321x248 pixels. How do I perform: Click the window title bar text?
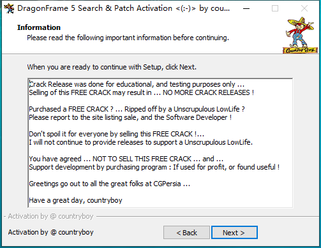[123, 8]
